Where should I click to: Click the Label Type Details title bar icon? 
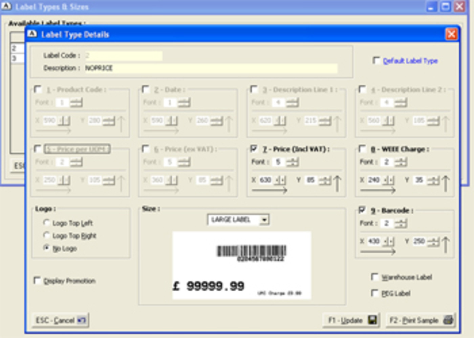(x=32, y=34)
